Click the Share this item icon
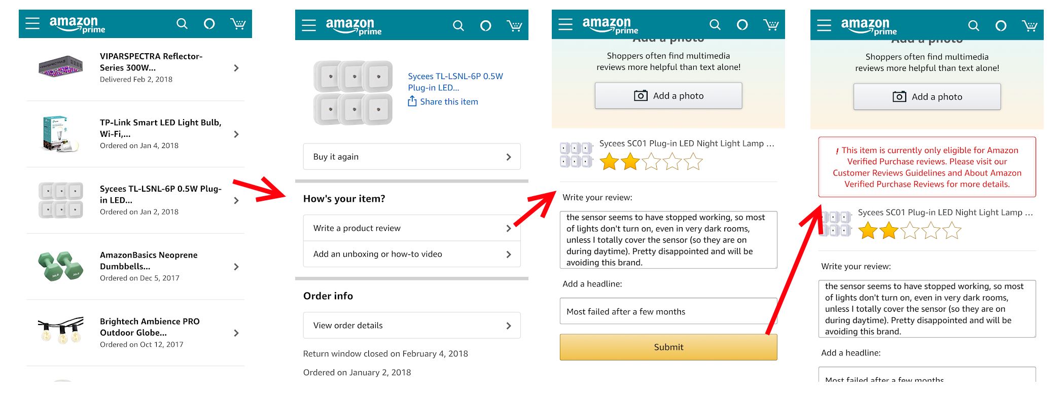This screenshot has height=398, width=1063. (412, 101)
